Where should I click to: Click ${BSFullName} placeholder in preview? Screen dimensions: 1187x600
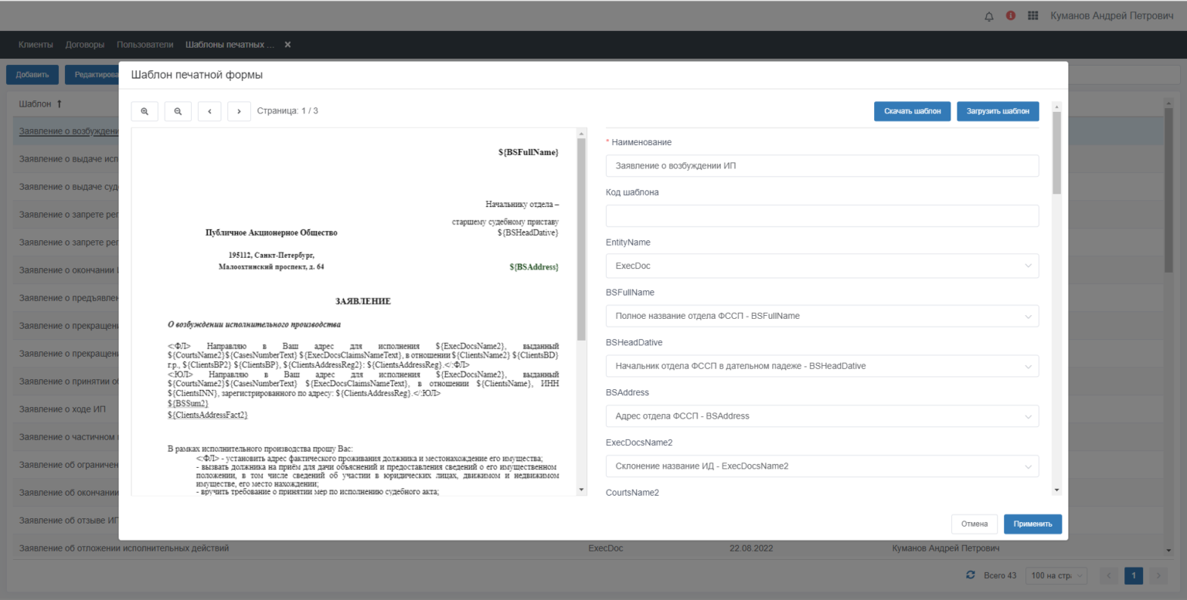(x=528, y=152)
